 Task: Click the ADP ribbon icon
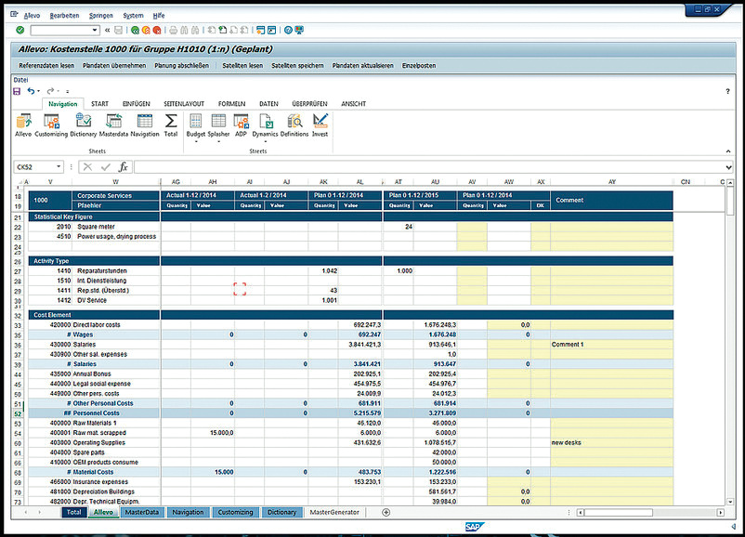click(241, 122)
